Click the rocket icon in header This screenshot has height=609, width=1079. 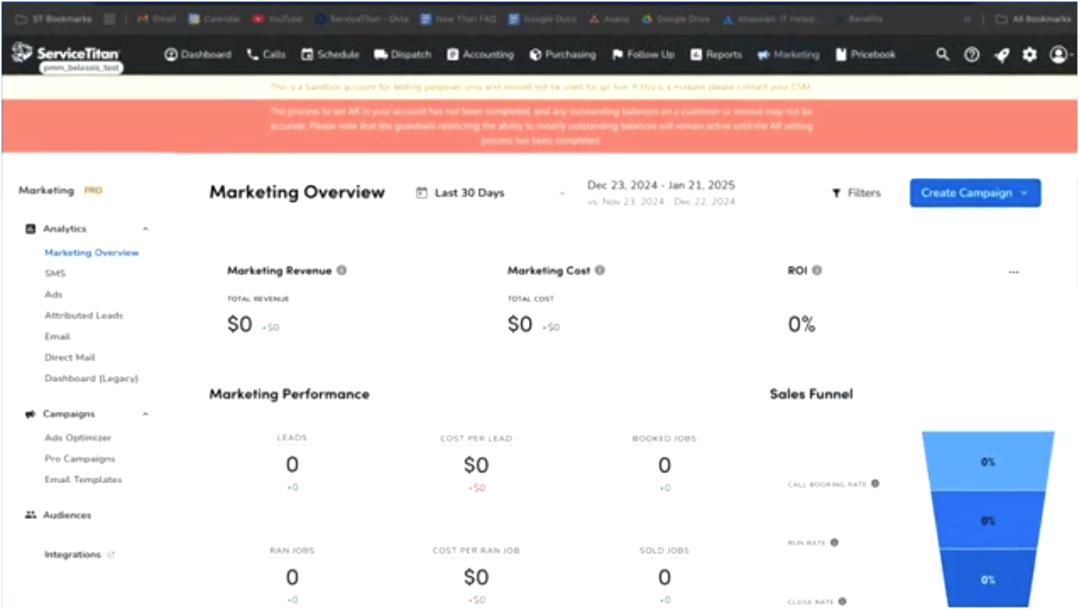1001,54
